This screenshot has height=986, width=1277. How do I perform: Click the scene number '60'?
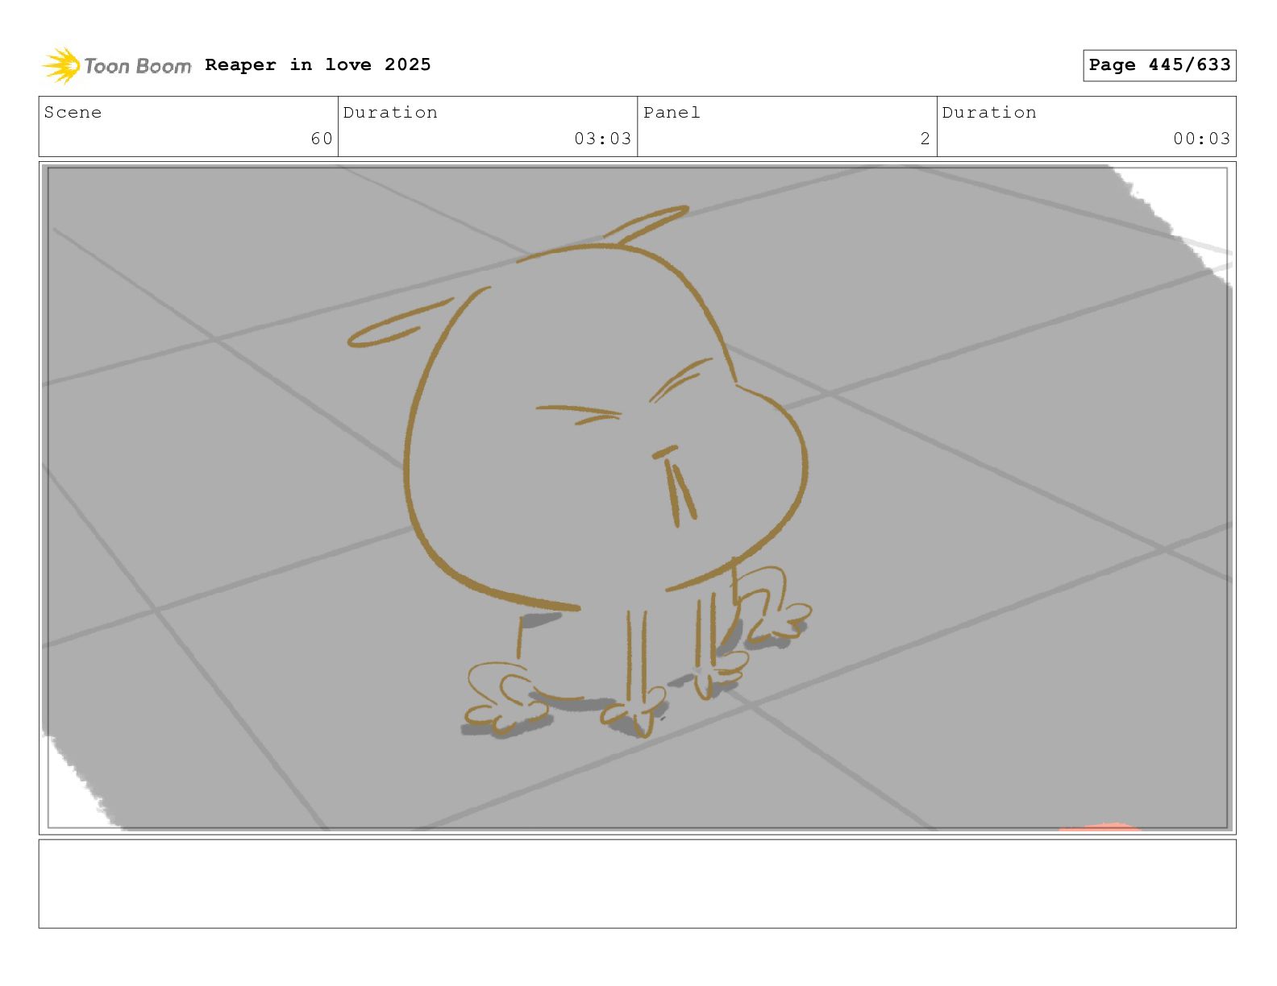coord(322,139)
